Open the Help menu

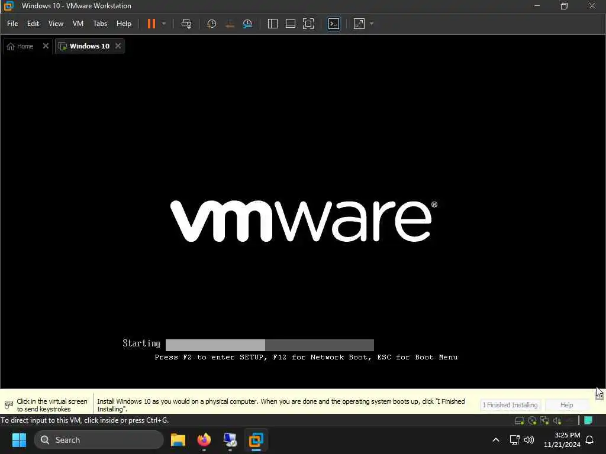click(124, 24)
